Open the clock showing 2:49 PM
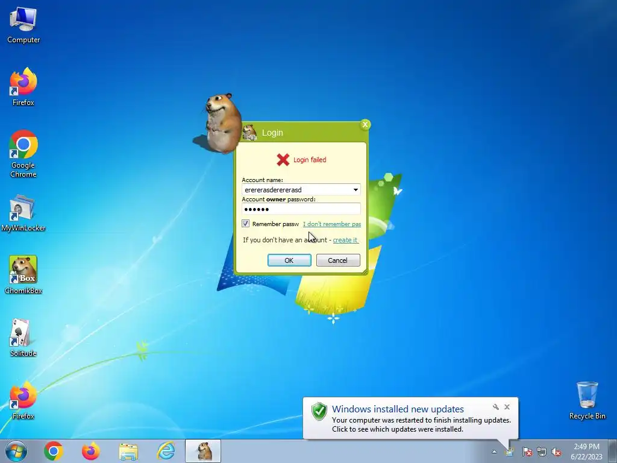The height and width of the screenshot is (463, 617). pyautogui.click(x=586, y=451)
